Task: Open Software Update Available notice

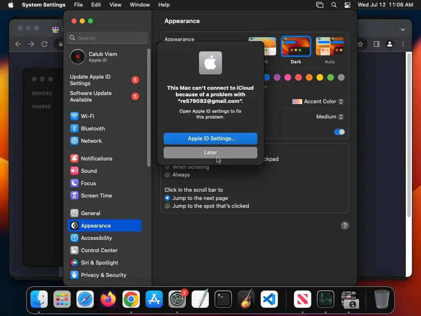Action: tap(104, 96)
